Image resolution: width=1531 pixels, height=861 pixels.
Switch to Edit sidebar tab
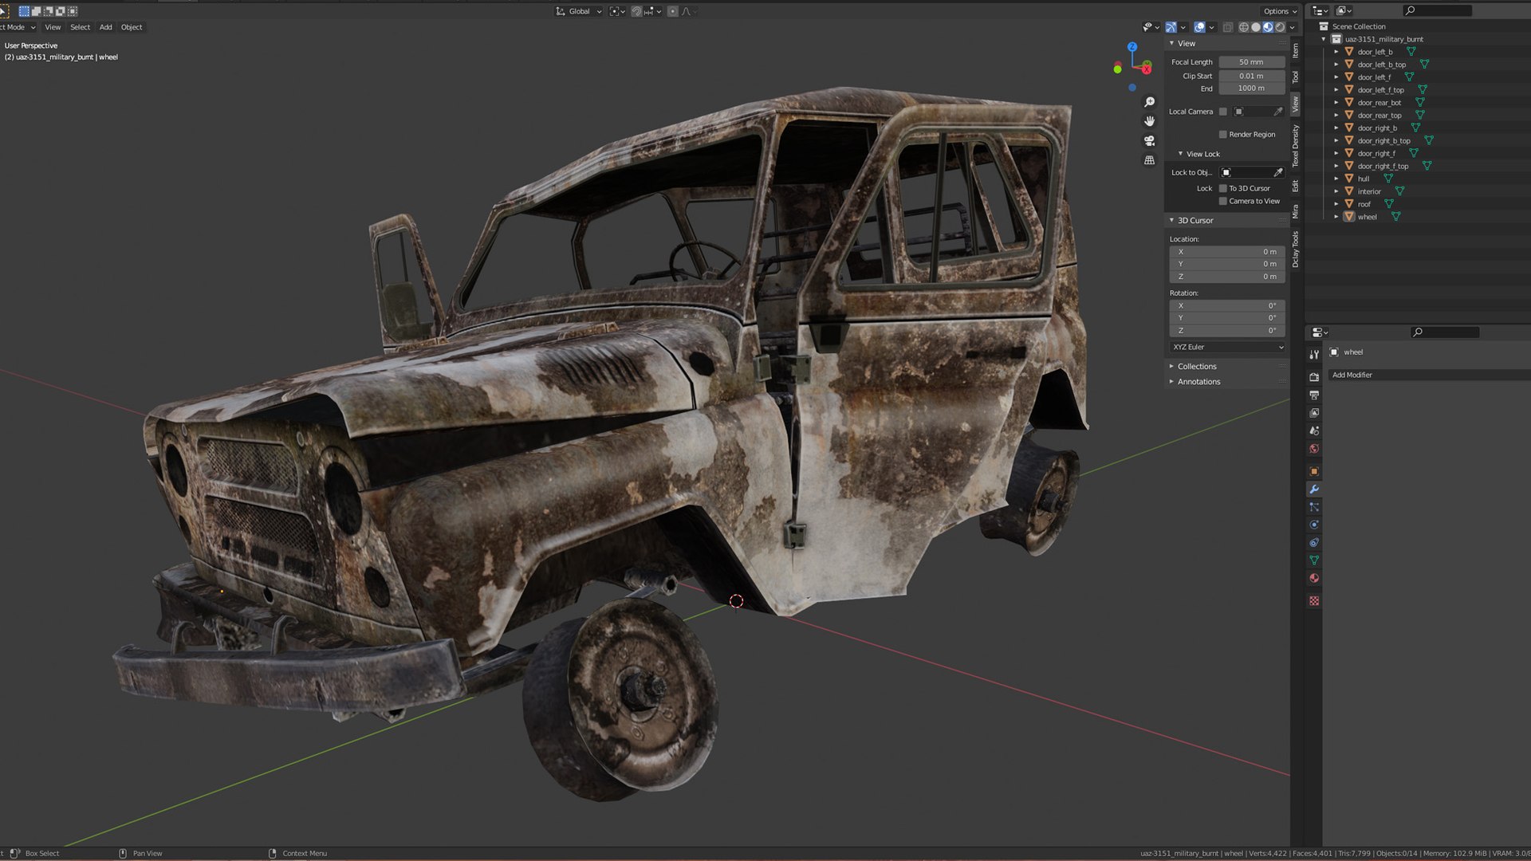click(1296, 186)
